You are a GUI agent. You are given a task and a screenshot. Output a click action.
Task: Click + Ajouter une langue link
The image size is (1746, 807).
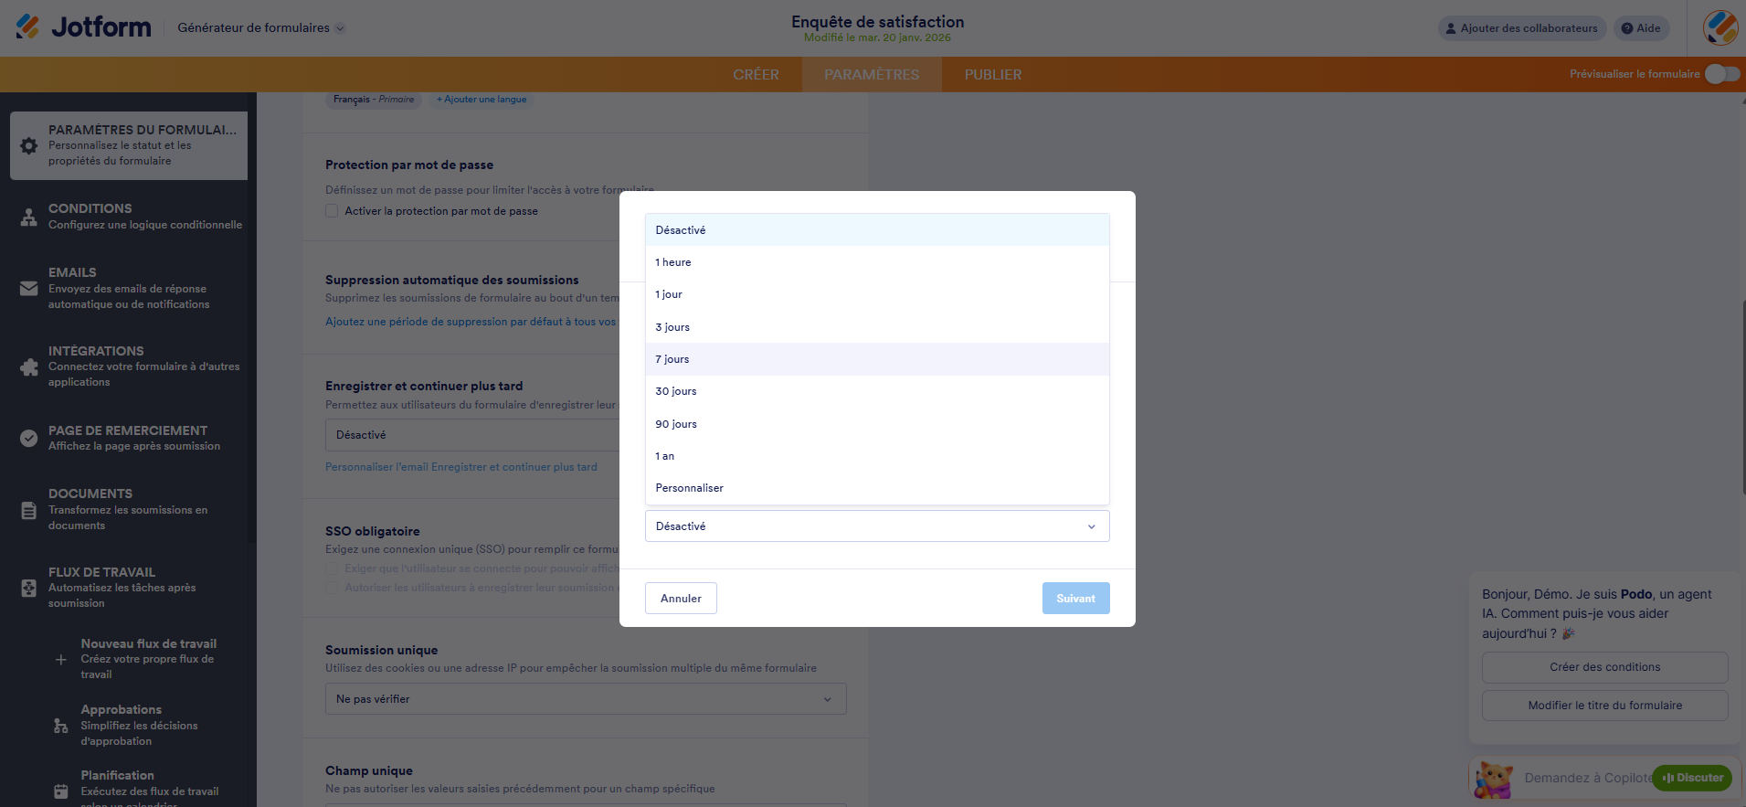(x=481, y=100)
